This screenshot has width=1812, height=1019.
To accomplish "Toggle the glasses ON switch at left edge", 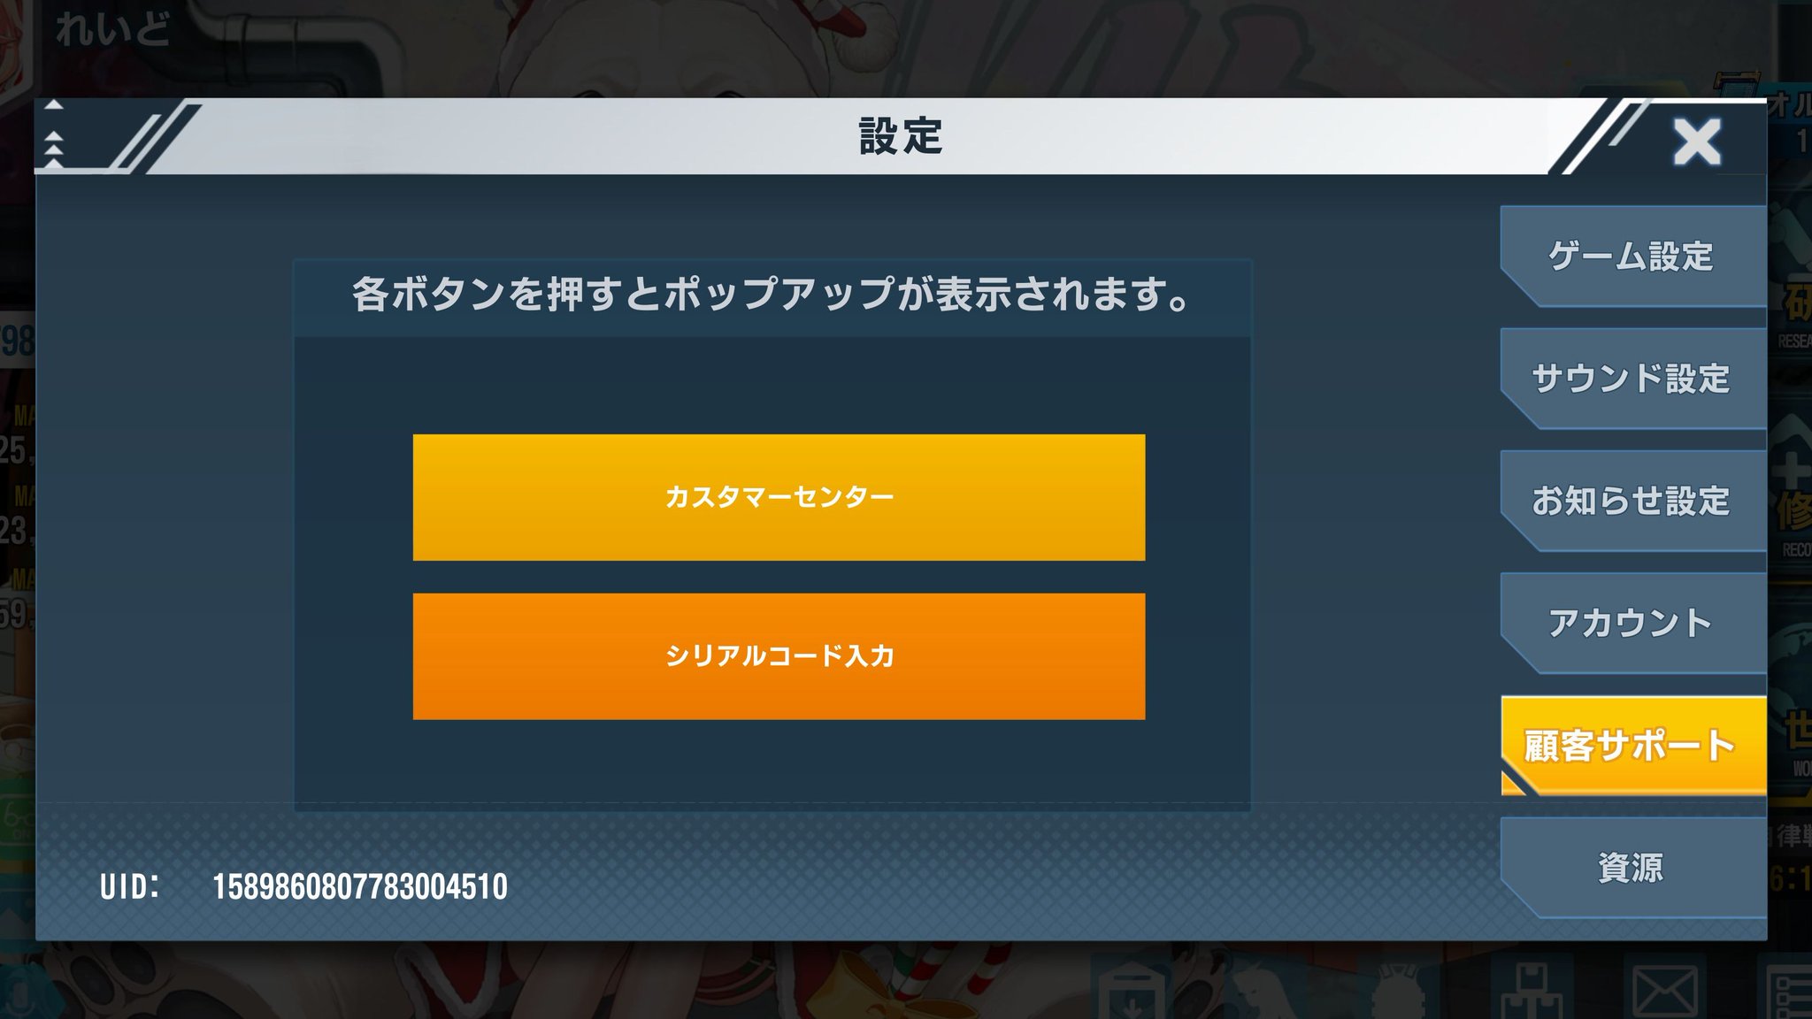I will [x=17, y=822].
